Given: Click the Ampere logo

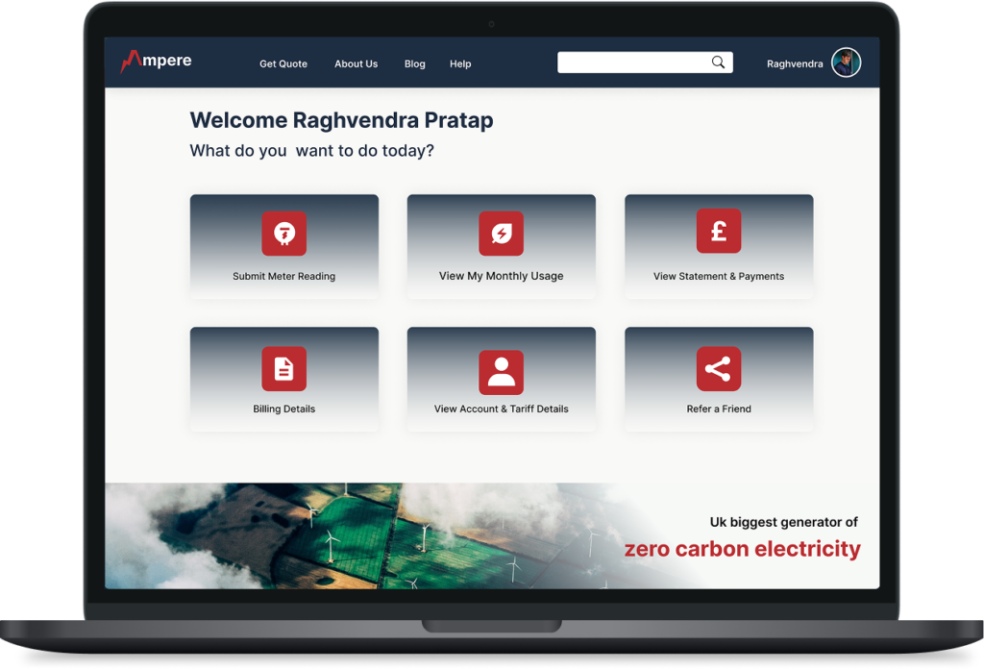Looking at the screenshot, I should pos(157,61).
